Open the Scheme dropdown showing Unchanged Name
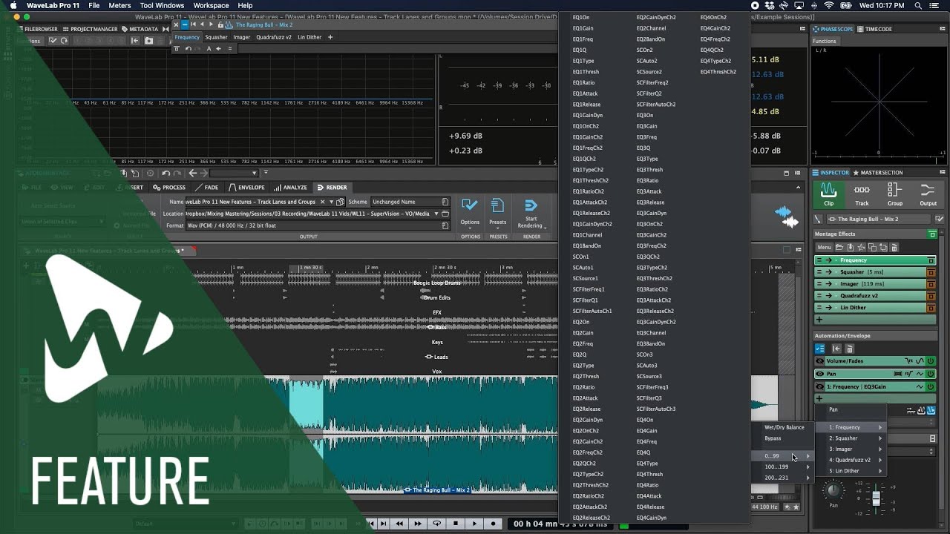The height and width of the screenshot is (534, 950). (x=410, y=202)
